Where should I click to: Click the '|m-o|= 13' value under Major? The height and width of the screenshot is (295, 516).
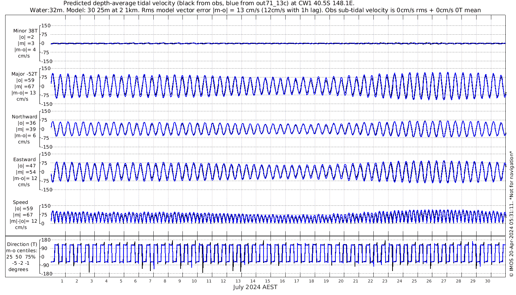pos(24,93)
